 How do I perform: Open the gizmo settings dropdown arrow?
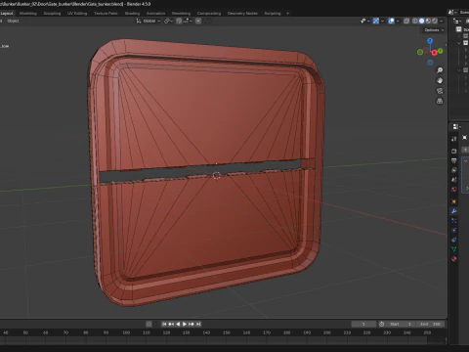click(x=382, y=21)
